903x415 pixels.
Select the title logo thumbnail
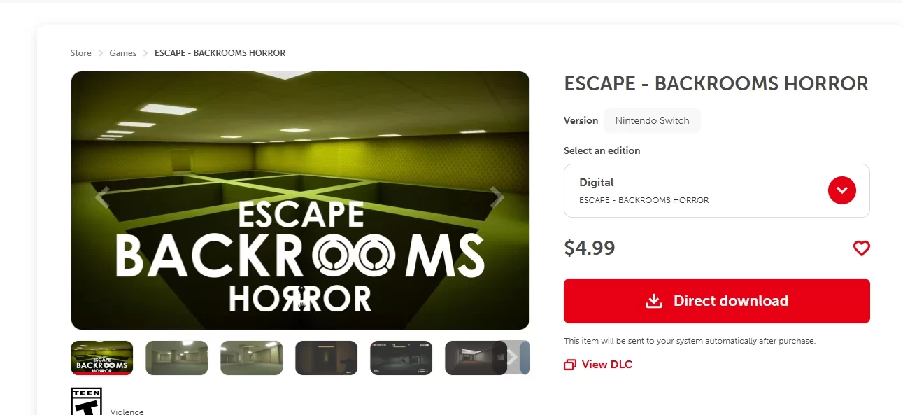(x=102, y=358)
